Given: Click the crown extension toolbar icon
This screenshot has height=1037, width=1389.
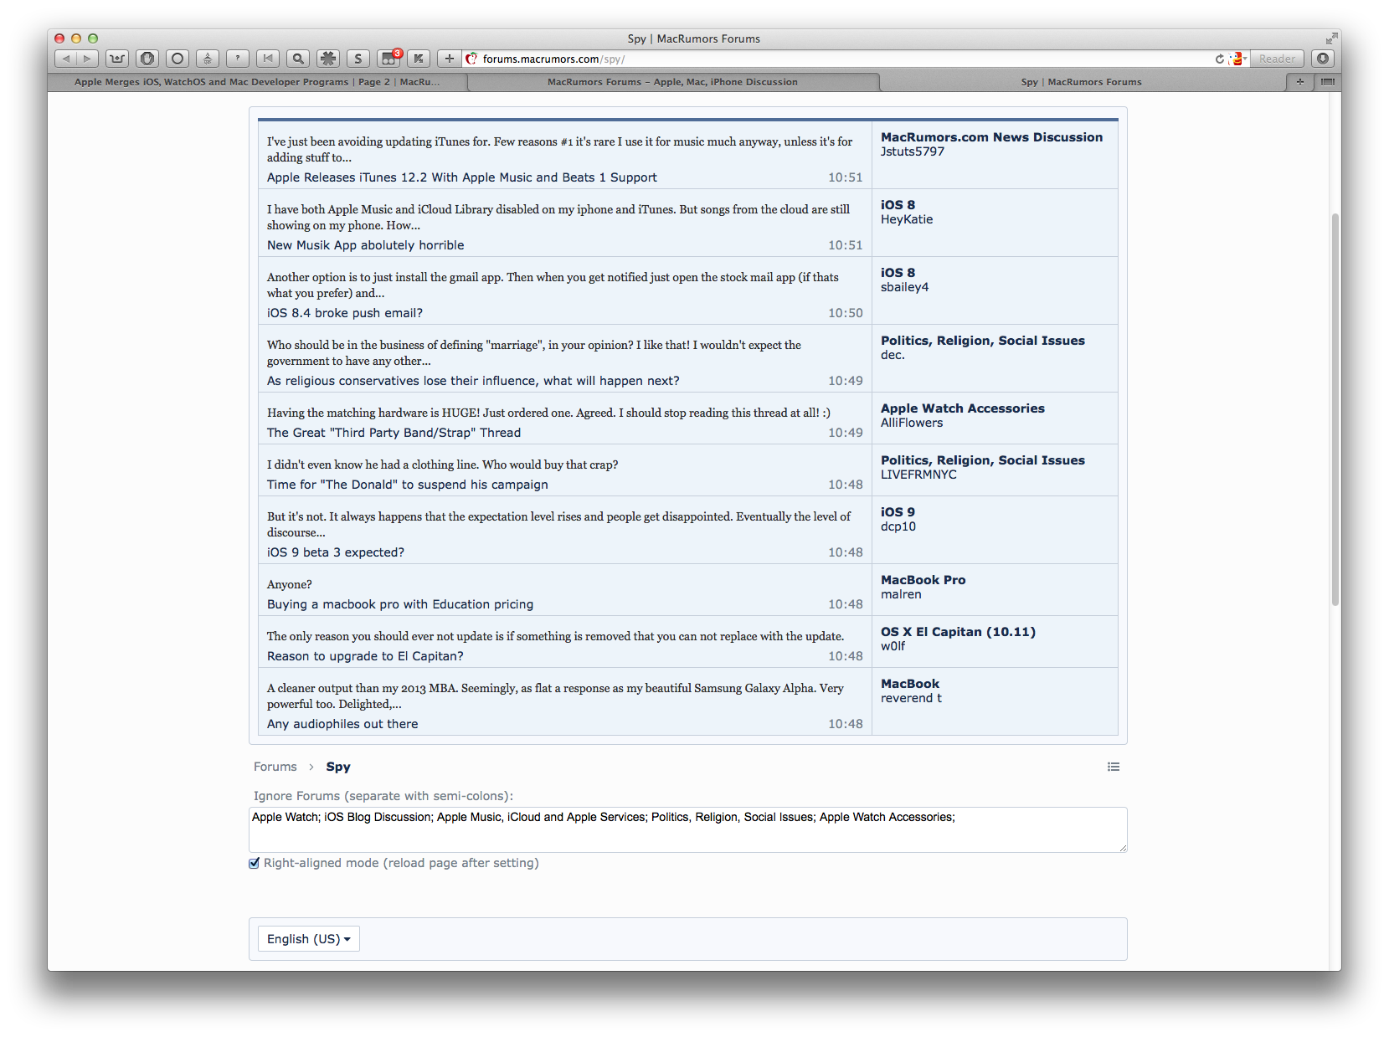Looking at the screenshot, I should [117, 59].
